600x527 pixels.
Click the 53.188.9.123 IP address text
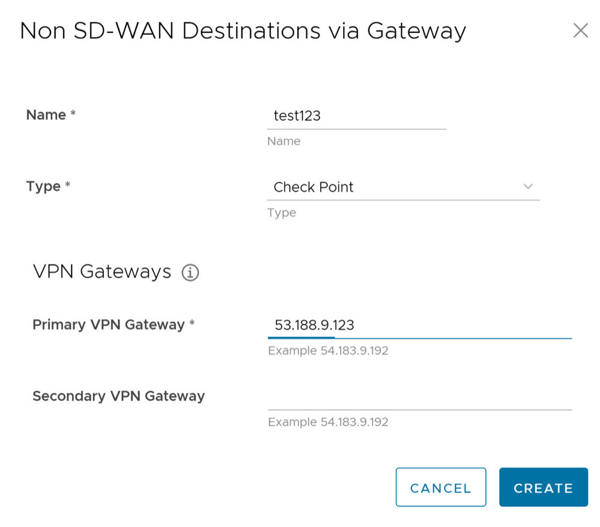tap(314, 326)
